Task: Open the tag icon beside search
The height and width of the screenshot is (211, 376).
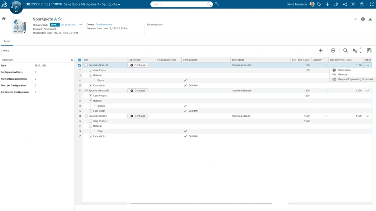Action: pos(217,4)
